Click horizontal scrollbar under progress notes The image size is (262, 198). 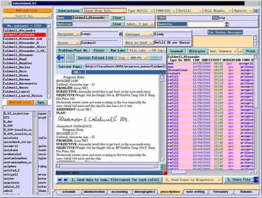point(107,166)
